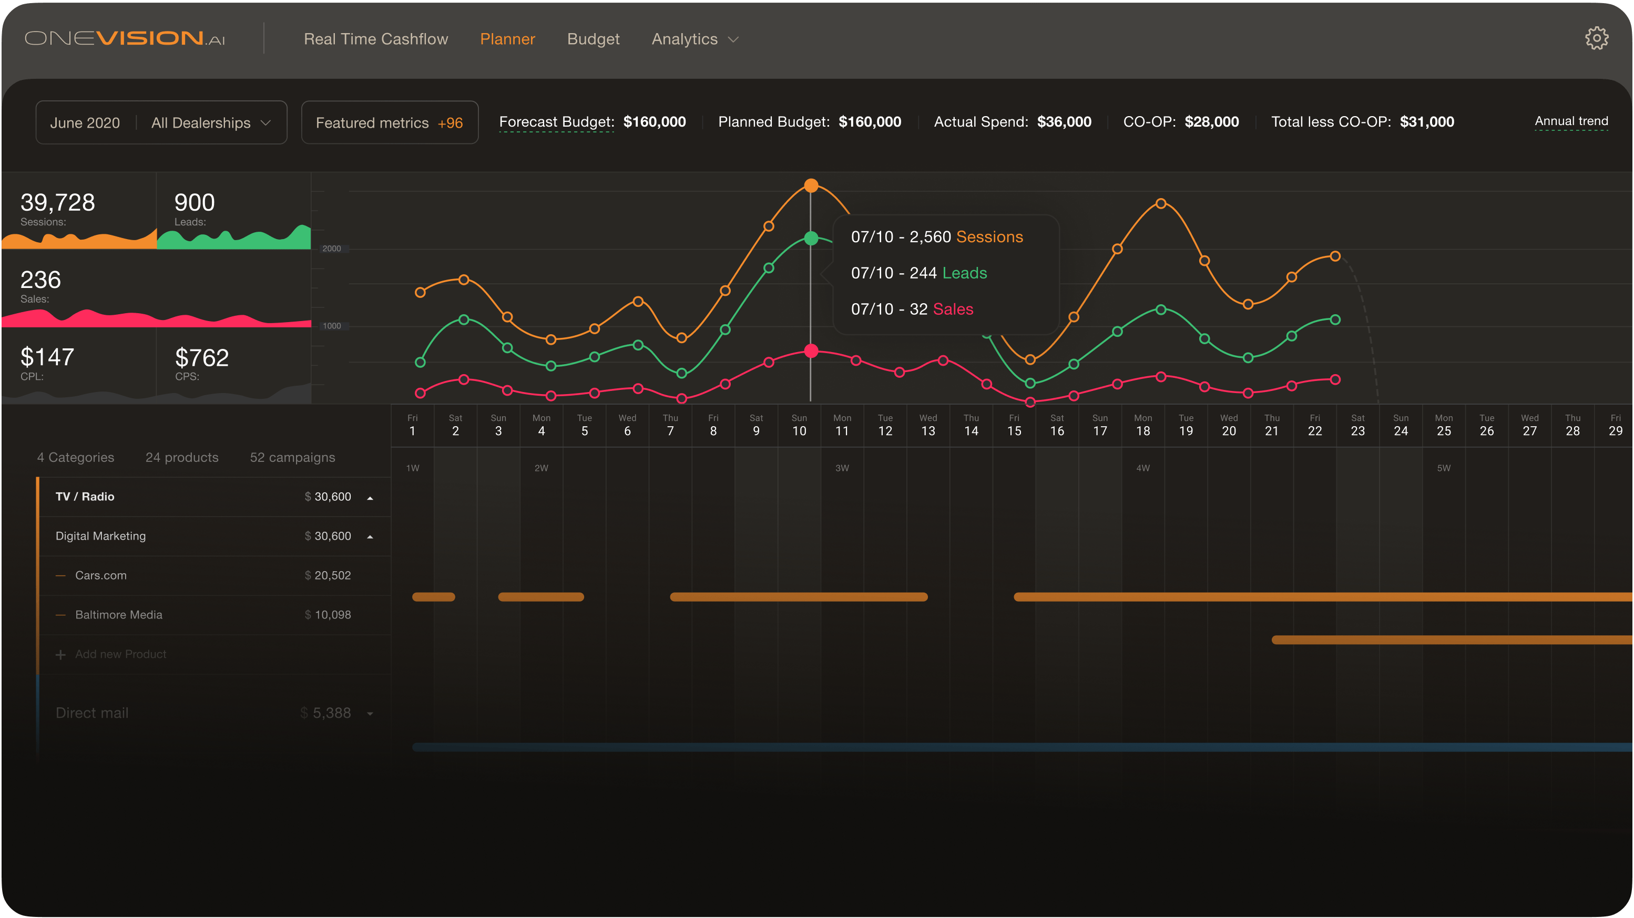Screen dimensions: 1634x918
Task: Click the Featured metrics +96 button
Action: coord(390,123)
